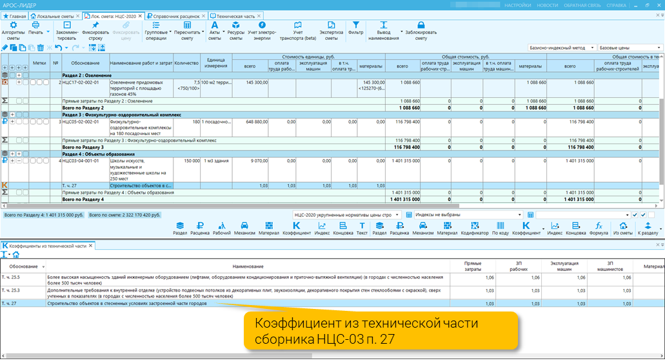Viewport: 665px width, 363px height.
Task: Open НОВОСТИ in title bar
Action: [x=547, y=6]
